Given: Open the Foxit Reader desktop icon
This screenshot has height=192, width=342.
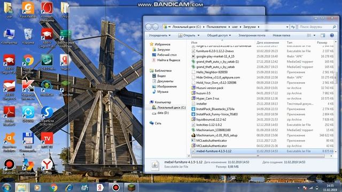Looking at the screenshot, I should (28, 10).
